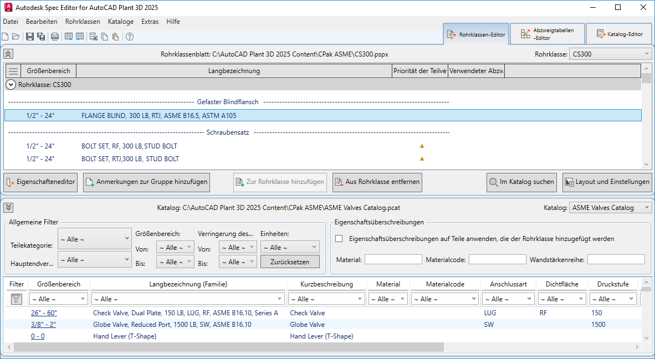Cut selected part with scissors icon
Image resolution: width=655 pixels, height=359 pixels.
click(94, 37)
